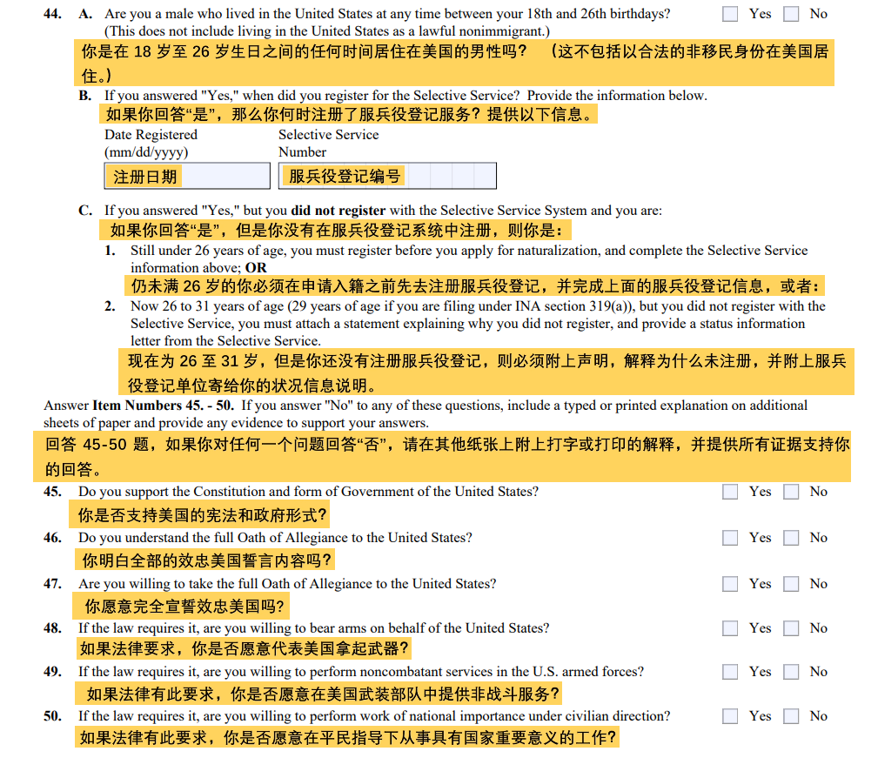
Task: Select No for question 46 on understanding Oath
Action: point(791,538)
